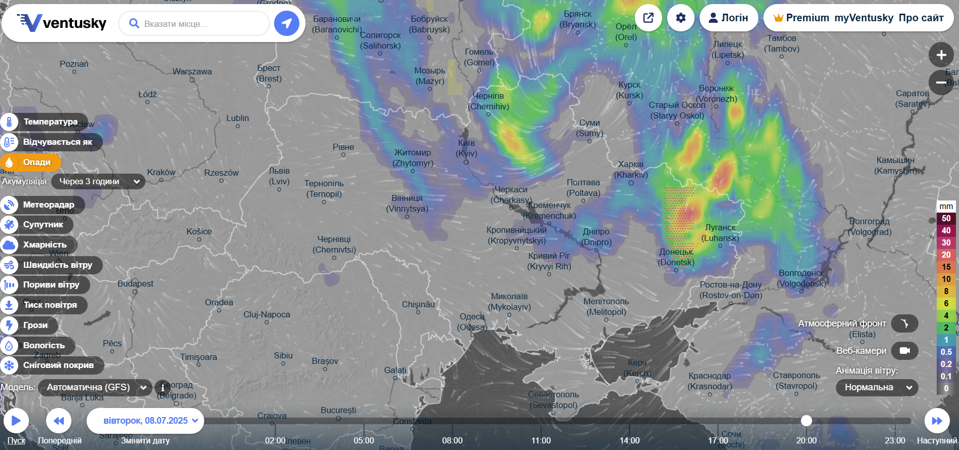Open the accumulation 'Через 3 години' dropdown
This screenshot has width=959, height=450.
[x=98, y=181]
